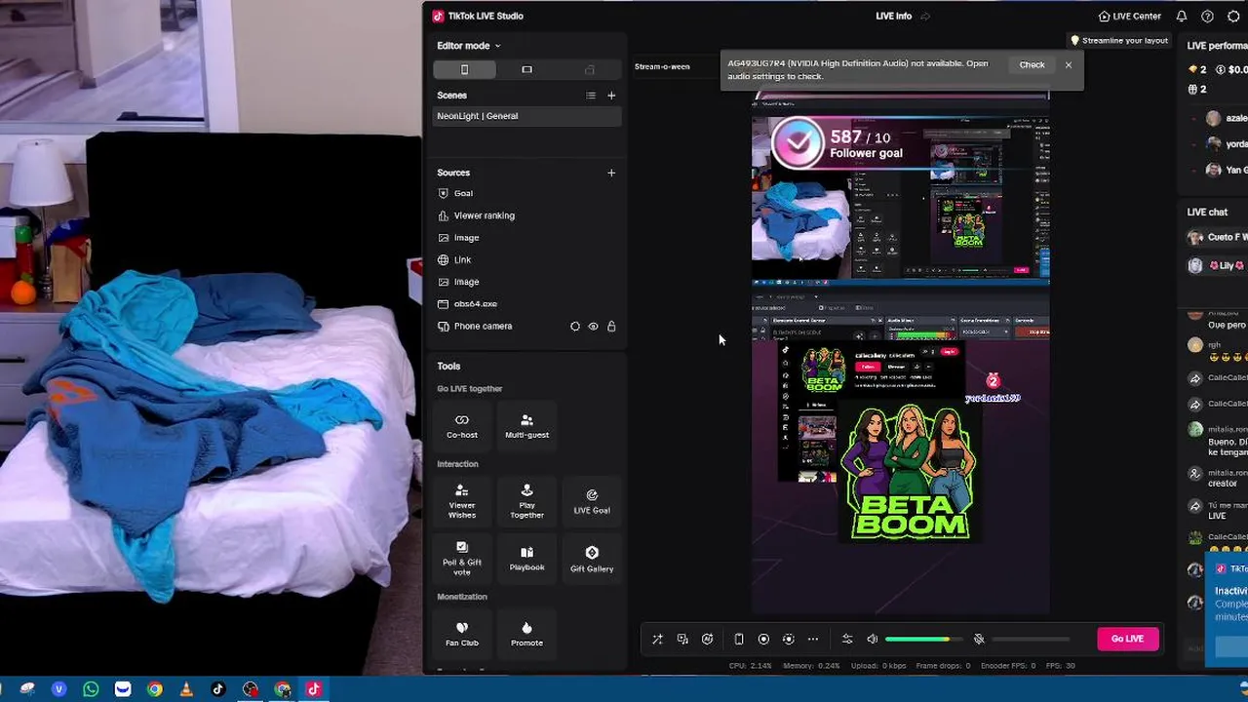Open Poll & Gift vote tool
The width and height of the screenshot is (1248, 702).
(462, 558)
